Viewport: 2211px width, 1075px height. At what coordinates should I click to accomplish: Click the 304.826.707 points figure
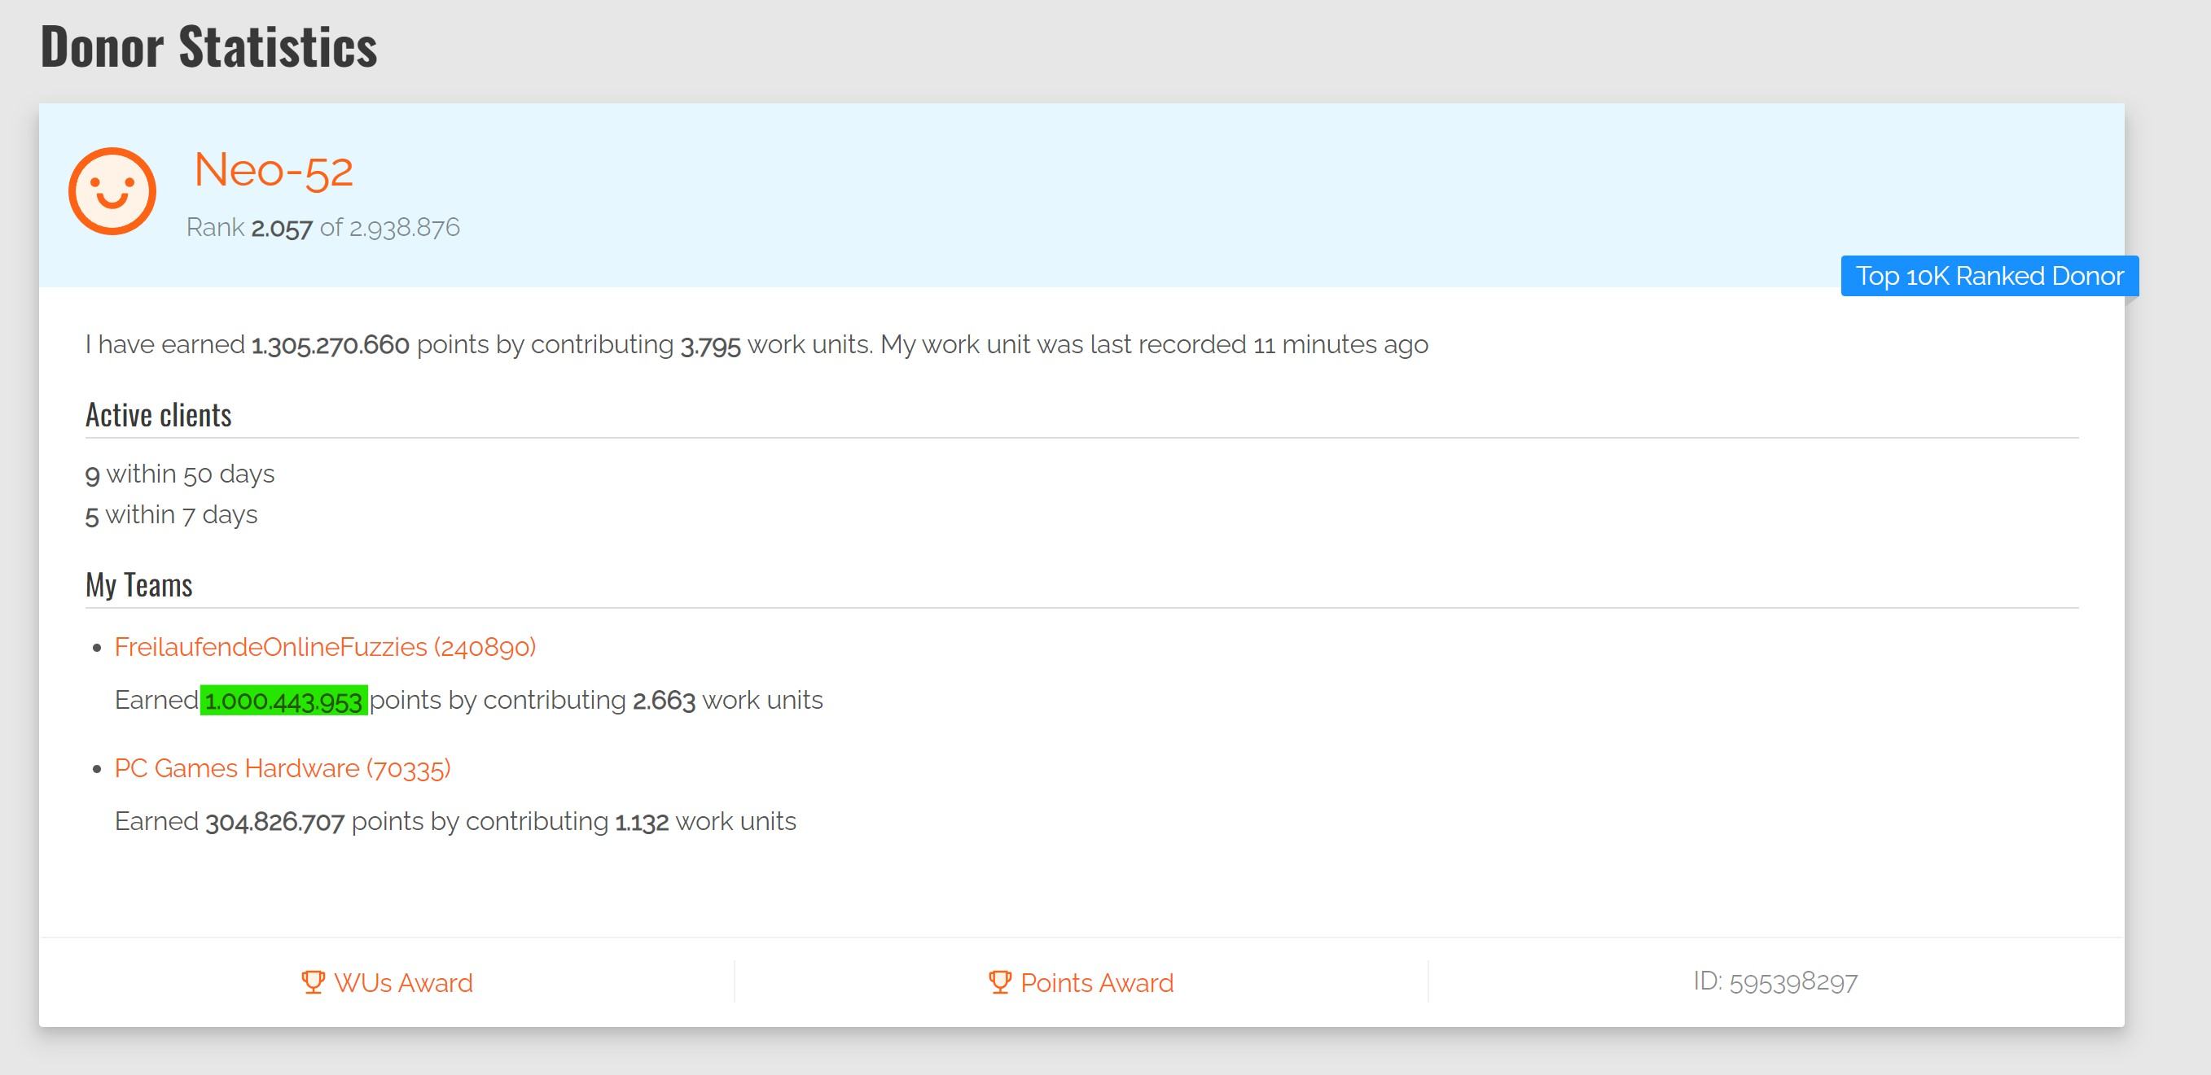pyautogui.click(x=274, y=822)
